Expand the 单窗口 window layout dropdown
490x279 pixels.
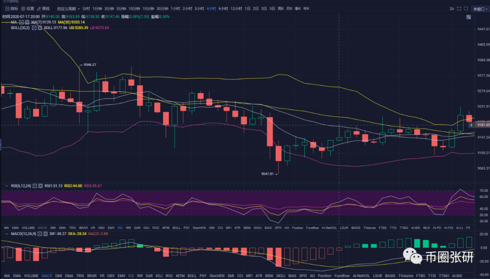click(x=479, y=9)
